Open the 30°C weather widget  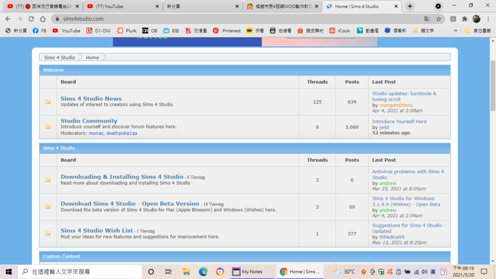(x=343, y=272)
